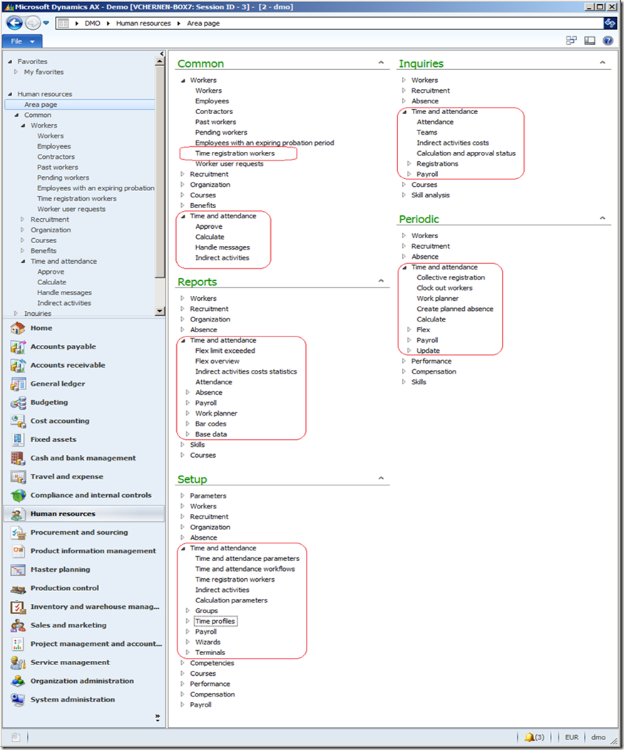Open the Production control module icon

tap(17, 588)
